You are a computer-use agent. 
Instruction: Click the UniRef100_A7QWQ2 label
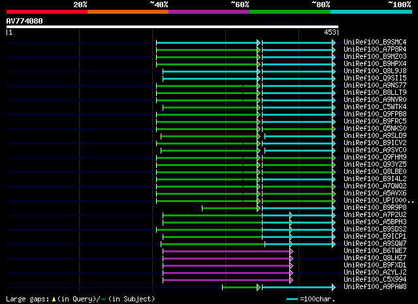coord(375,186)
